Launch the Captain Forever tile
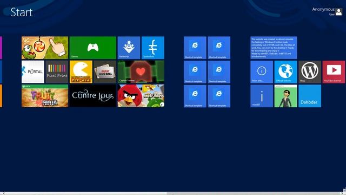Viewport: 346px width, 195px height. point(141,72)
